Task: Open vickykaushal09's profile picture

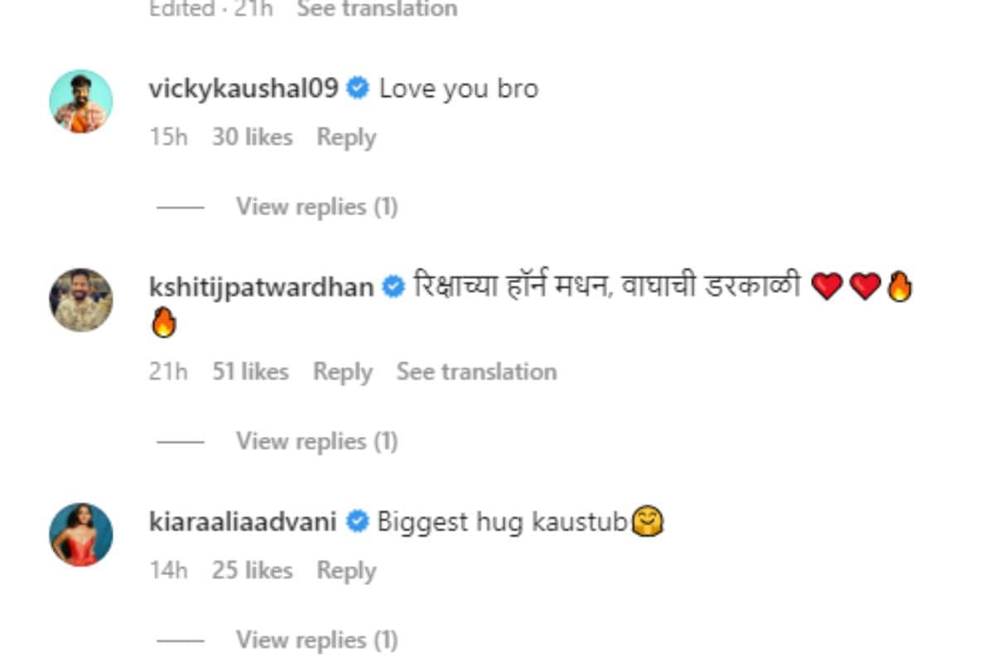Action: tap(80, 101)
